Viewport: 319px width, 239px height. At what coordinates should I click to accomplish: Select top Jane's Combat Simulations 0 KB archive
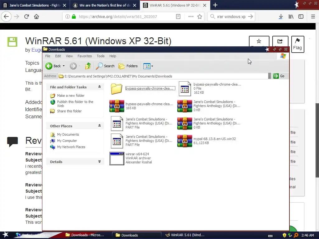pyautogui.click(x=184, y=106)
